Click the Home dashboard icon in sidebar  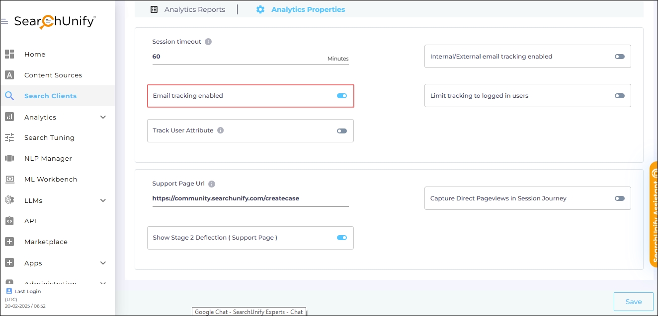[x=9, y=54]
